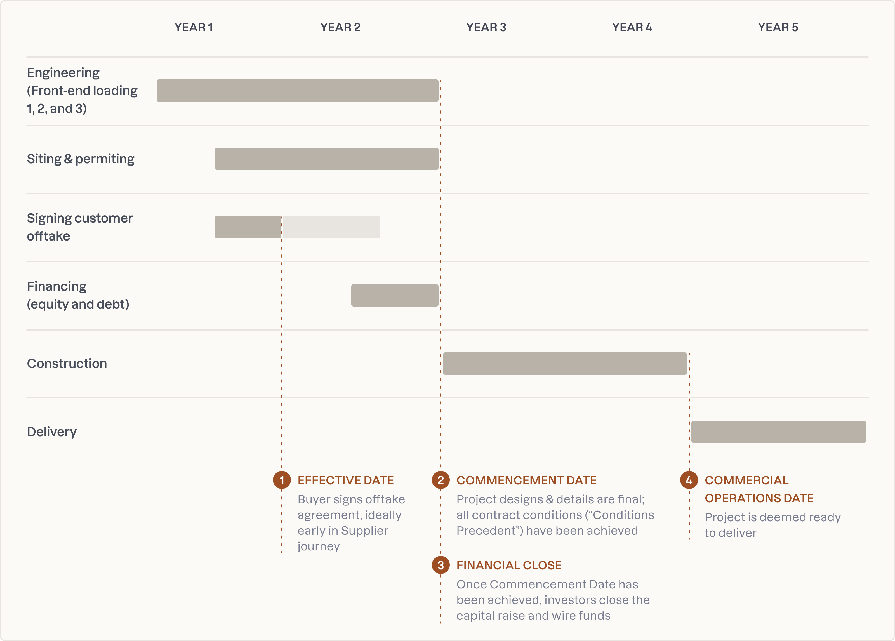Click the Delivery row label

pos(52,432)
